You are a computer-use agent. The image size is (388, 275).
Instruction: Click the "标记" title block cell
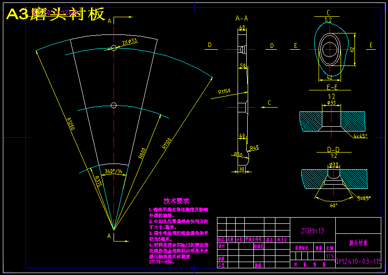click(221, 240)
